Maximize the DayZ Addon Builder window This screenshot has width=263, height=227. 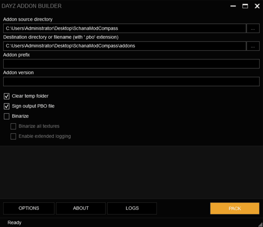click(245, 6)
